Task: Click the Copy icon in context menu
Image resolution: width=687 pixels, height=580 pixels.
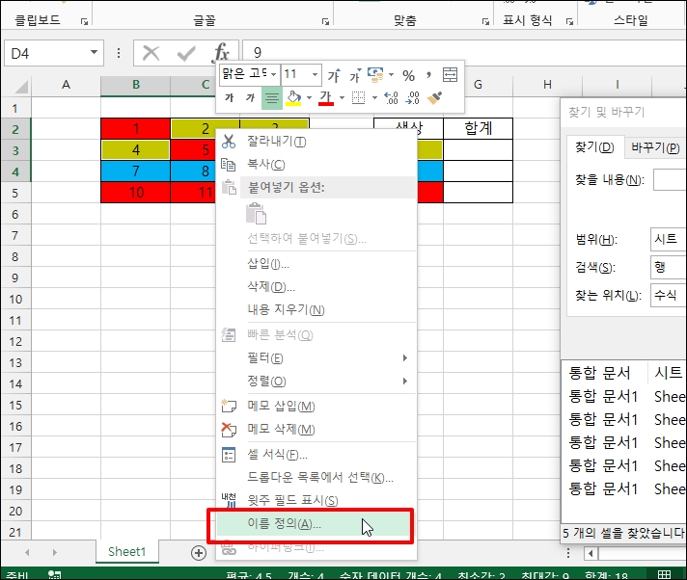Action: tap(229, 165)
